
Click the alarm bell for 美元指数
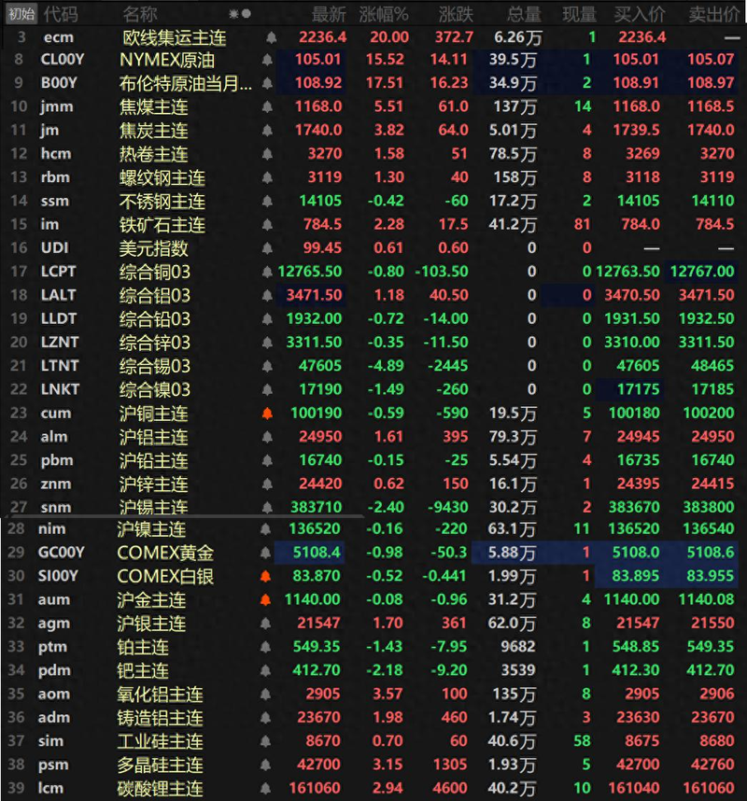pyautogui.click(x=269, y=247)
